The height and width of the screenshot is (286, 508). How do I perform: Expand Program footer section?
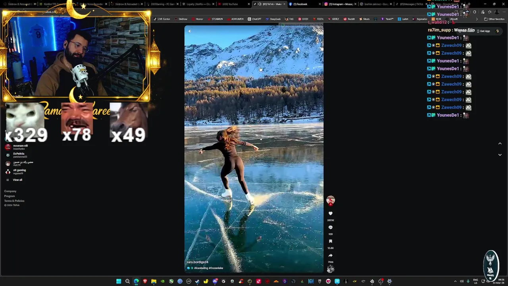pos(10,196)
